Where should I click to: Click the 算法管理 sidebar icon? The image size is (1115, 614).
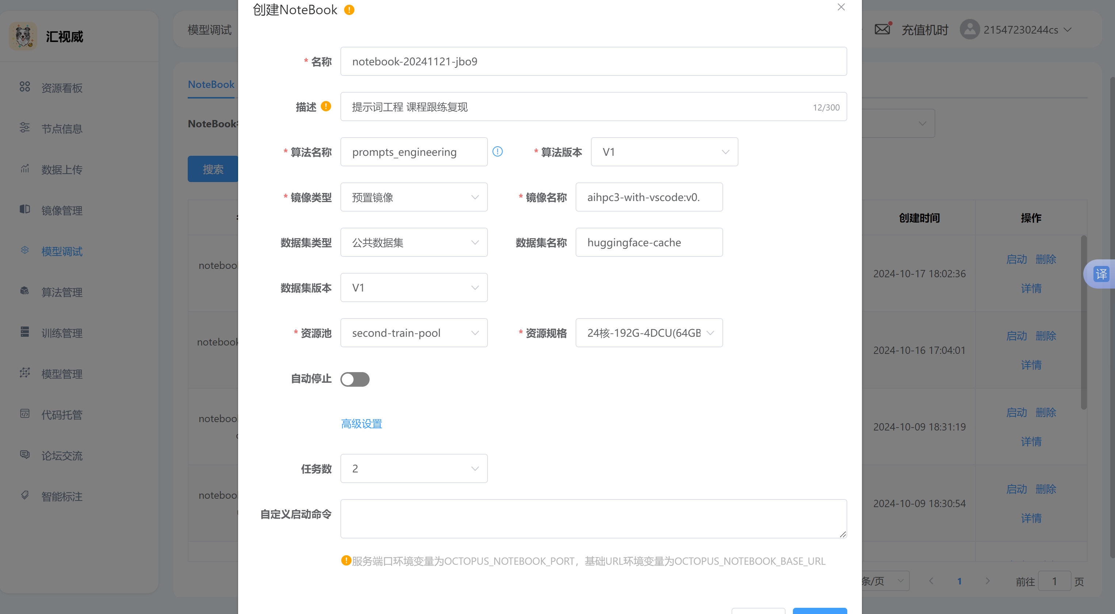[x=25, y=291]
